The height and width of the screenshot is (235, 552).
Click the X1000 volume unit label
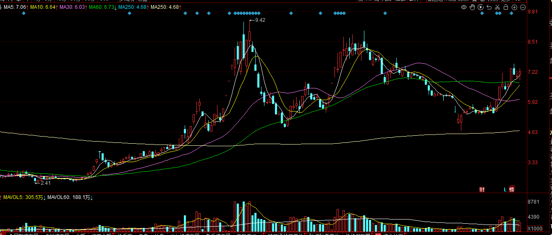[x=534, y=229]
